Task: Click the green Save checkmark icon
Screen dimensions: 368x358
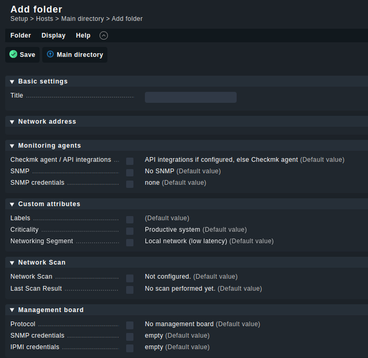Action: (x=13, y=54)
